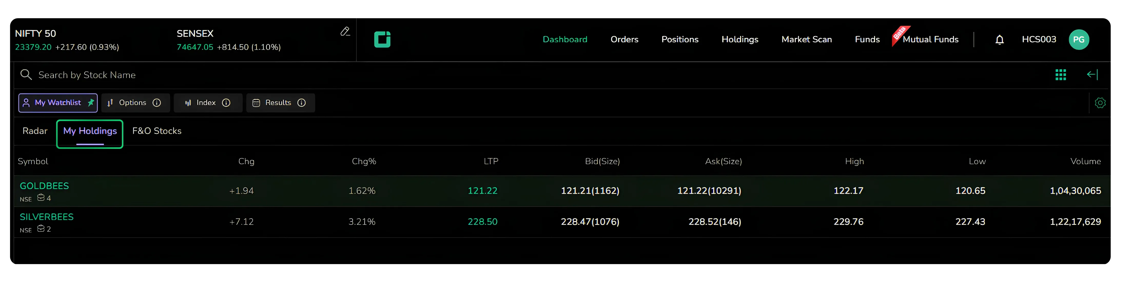Show info for Index watchlist
The height and width of the screenshot is (283, 1122).
coord(226,103)
